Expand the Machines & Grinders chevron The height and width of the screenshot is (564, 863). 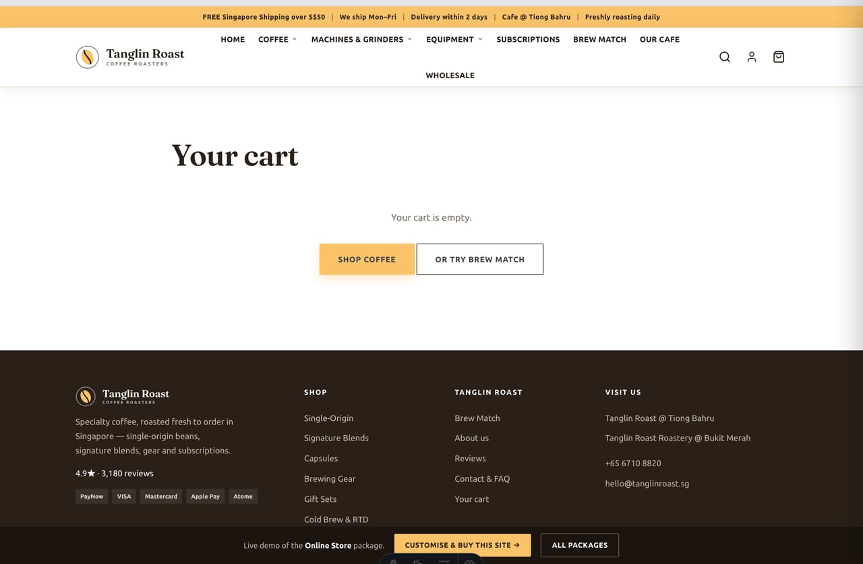(x=409, y=39)
